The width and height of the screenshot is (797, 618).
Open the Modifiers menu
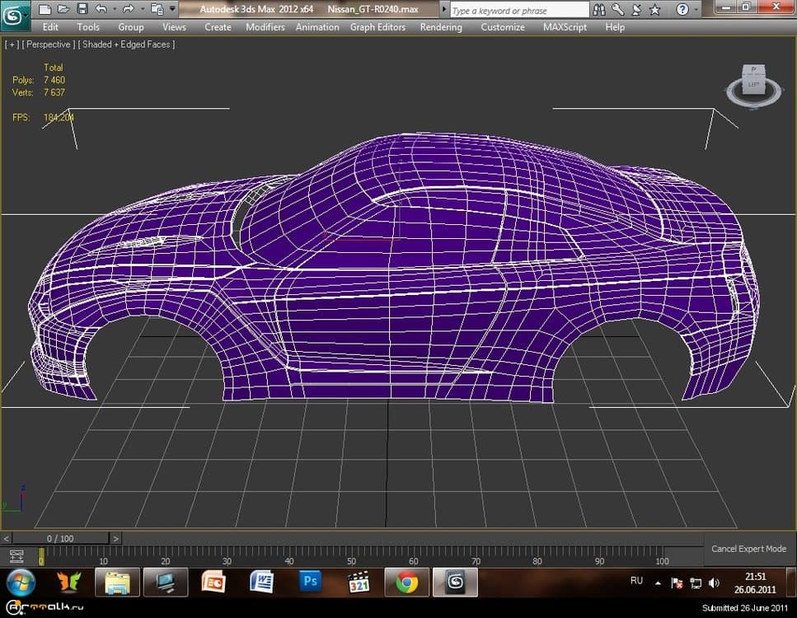pyautogui.click(x=265, y=27)
